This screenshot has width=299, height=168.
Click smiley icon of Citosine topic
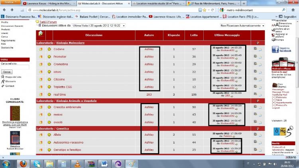pos(49,79)
